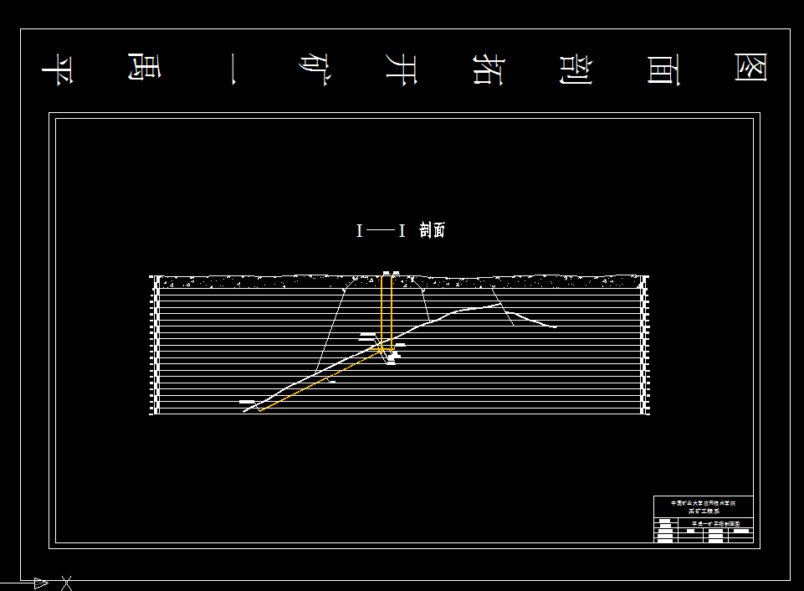804x591 pixels.
Task: Select the orange vertical shaft lines
Action: 387,313
